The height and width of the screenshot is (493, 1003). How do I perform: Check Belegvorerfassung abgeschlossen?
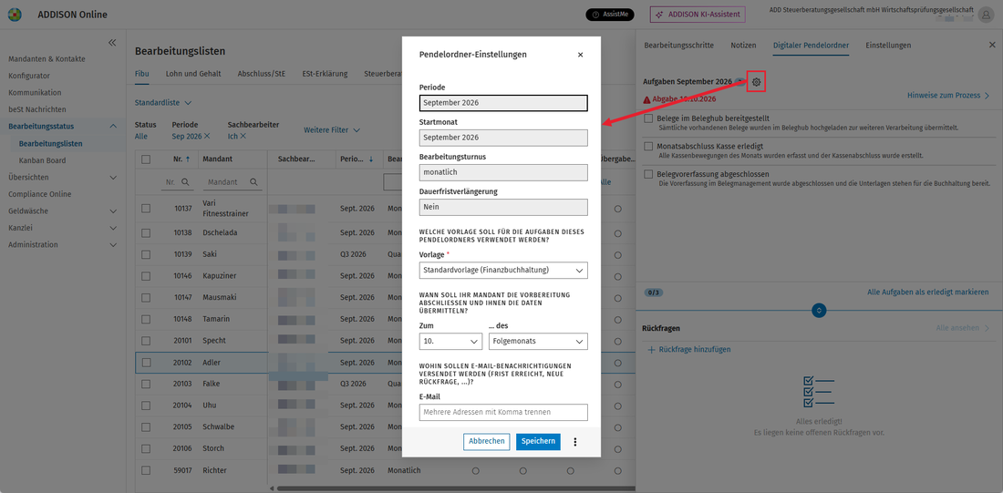(x=648, y=174)
